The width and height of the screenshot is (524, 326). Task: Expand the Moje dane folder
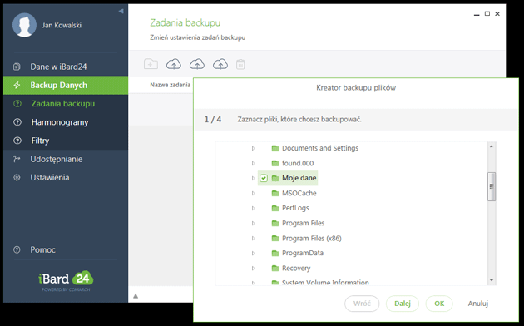pyautogui.click(x=254, y=178)
